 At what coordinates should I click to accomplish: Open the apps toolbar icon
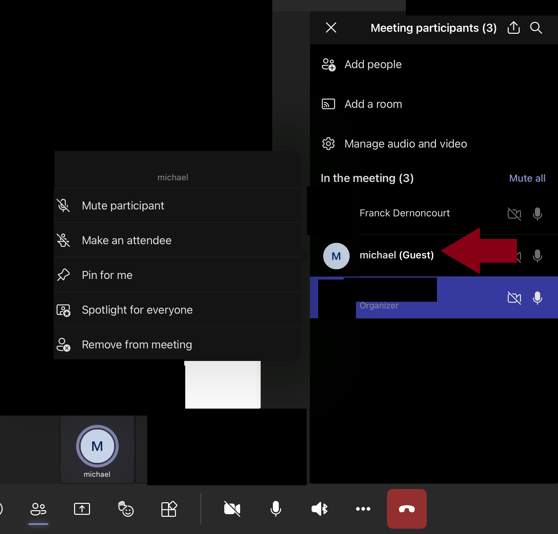click(x=169, y=509)
